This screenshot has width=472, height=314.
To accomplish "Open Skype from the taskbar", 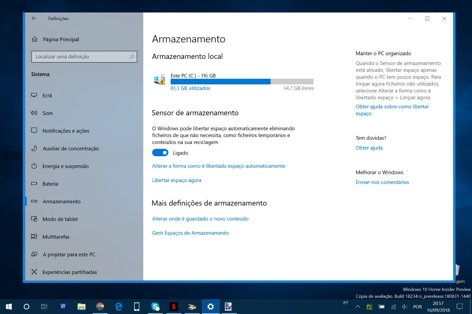I will click(155, 306).
